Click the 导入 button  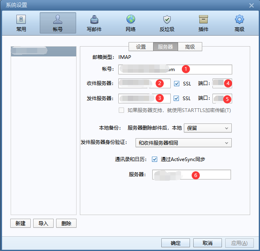[x=43, y=223]
